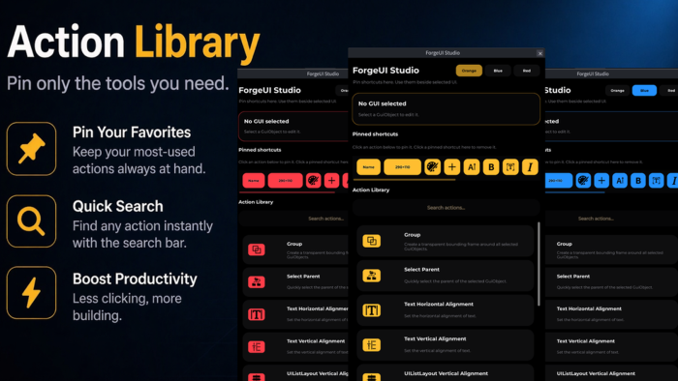Click the orange pinned shortcuts horizontal scrollbar
The width and height of the screenshot is (678, 381).
coord(404,180)
